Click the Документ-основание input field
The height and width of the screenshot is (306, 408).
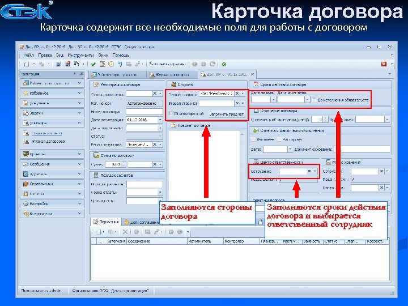click(363, 150)
